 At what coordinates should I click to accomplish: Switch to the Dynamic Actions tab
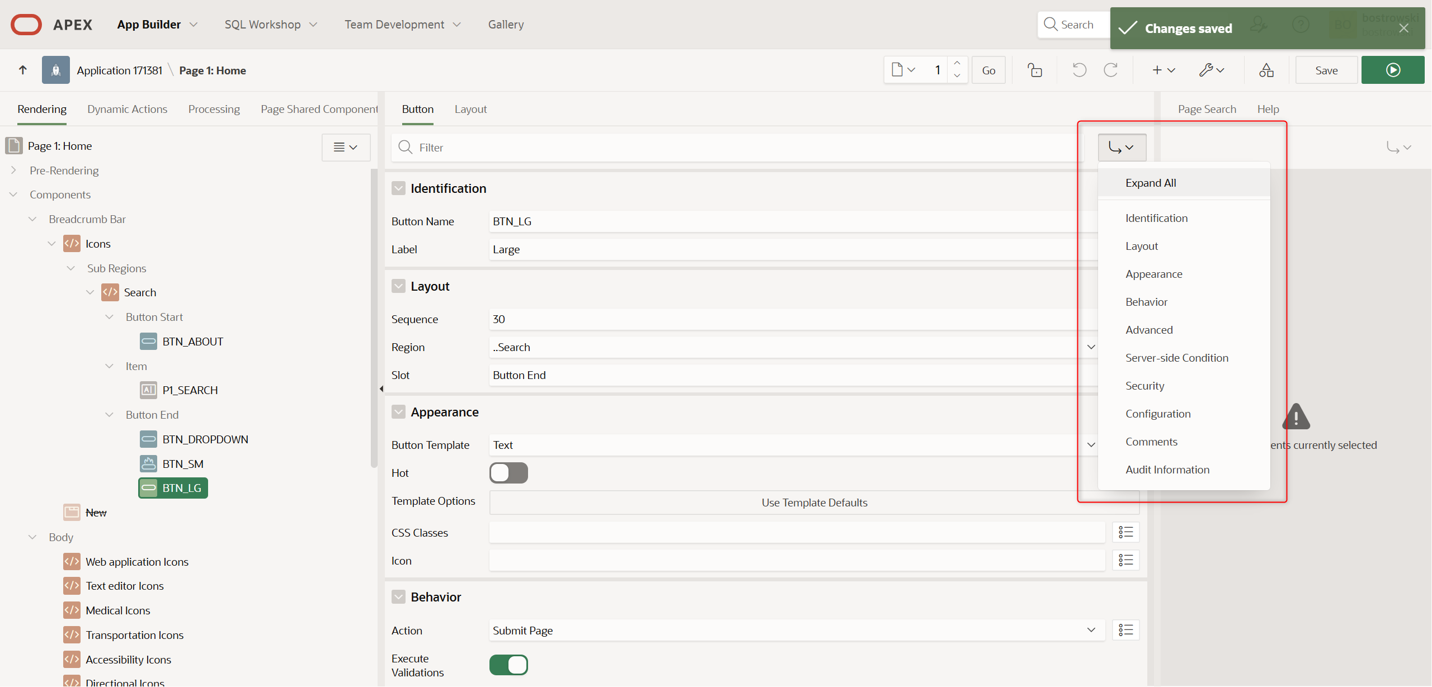coord(127,109)
